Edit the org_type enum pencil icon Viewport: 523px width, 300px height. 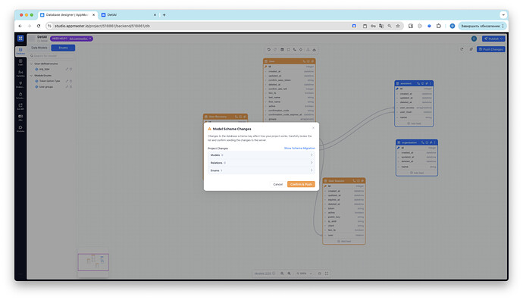coord(67,69)
